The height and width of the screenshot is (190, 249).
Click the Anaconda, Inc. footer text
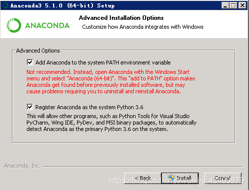(x=22, y=166)
